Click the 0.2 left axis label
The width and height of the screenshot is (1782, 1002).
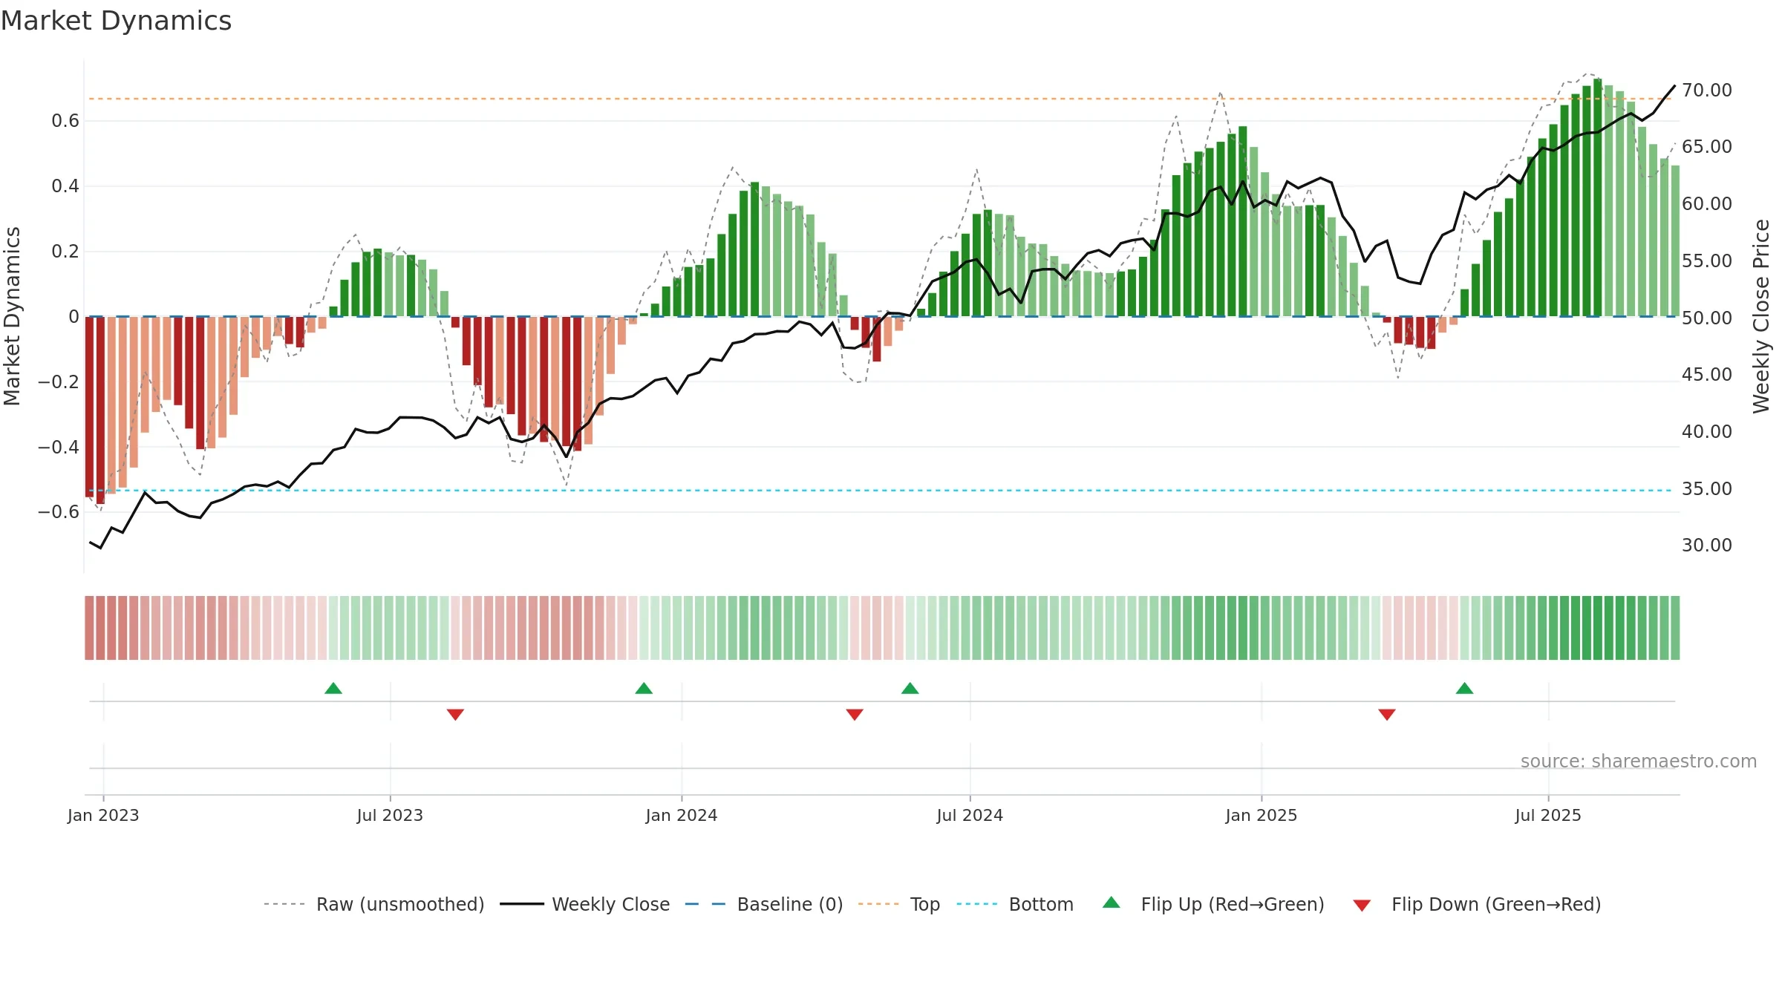[x=65, y=251]
